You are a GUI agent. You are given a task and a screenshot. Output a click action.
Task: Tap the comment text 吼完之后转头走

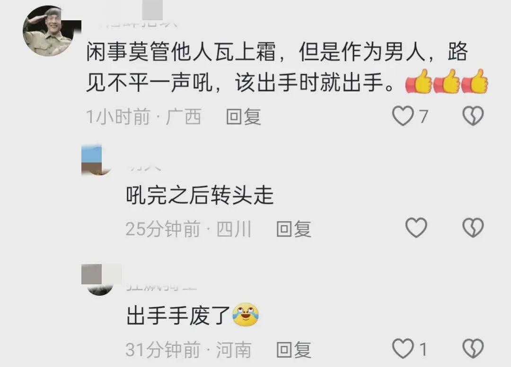[200, 195]
